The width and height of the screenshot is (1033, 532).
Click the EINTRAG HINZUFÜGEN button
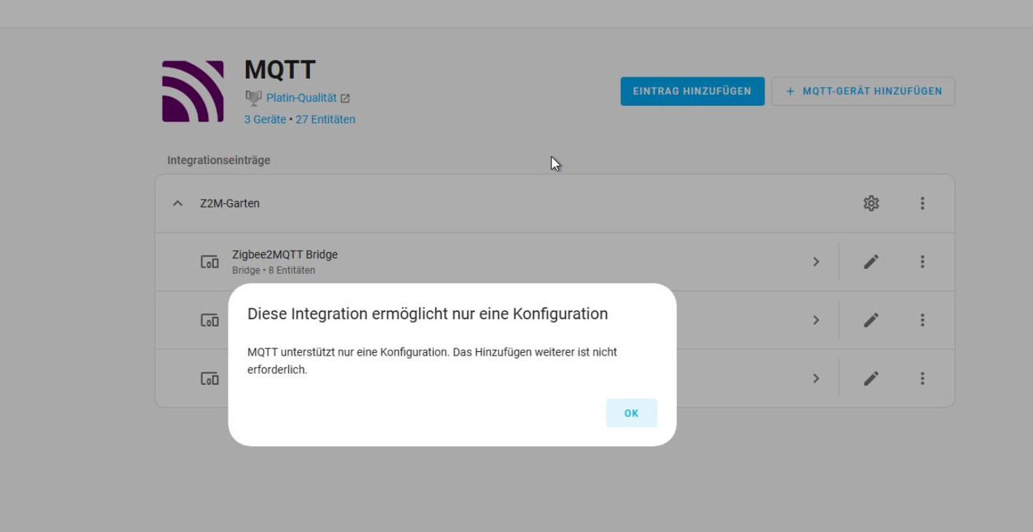(x=692, y=91)
